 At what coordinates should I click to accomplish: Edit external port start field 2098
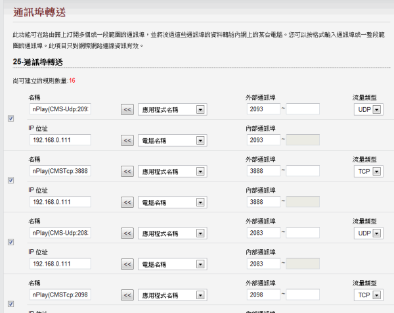263,295
